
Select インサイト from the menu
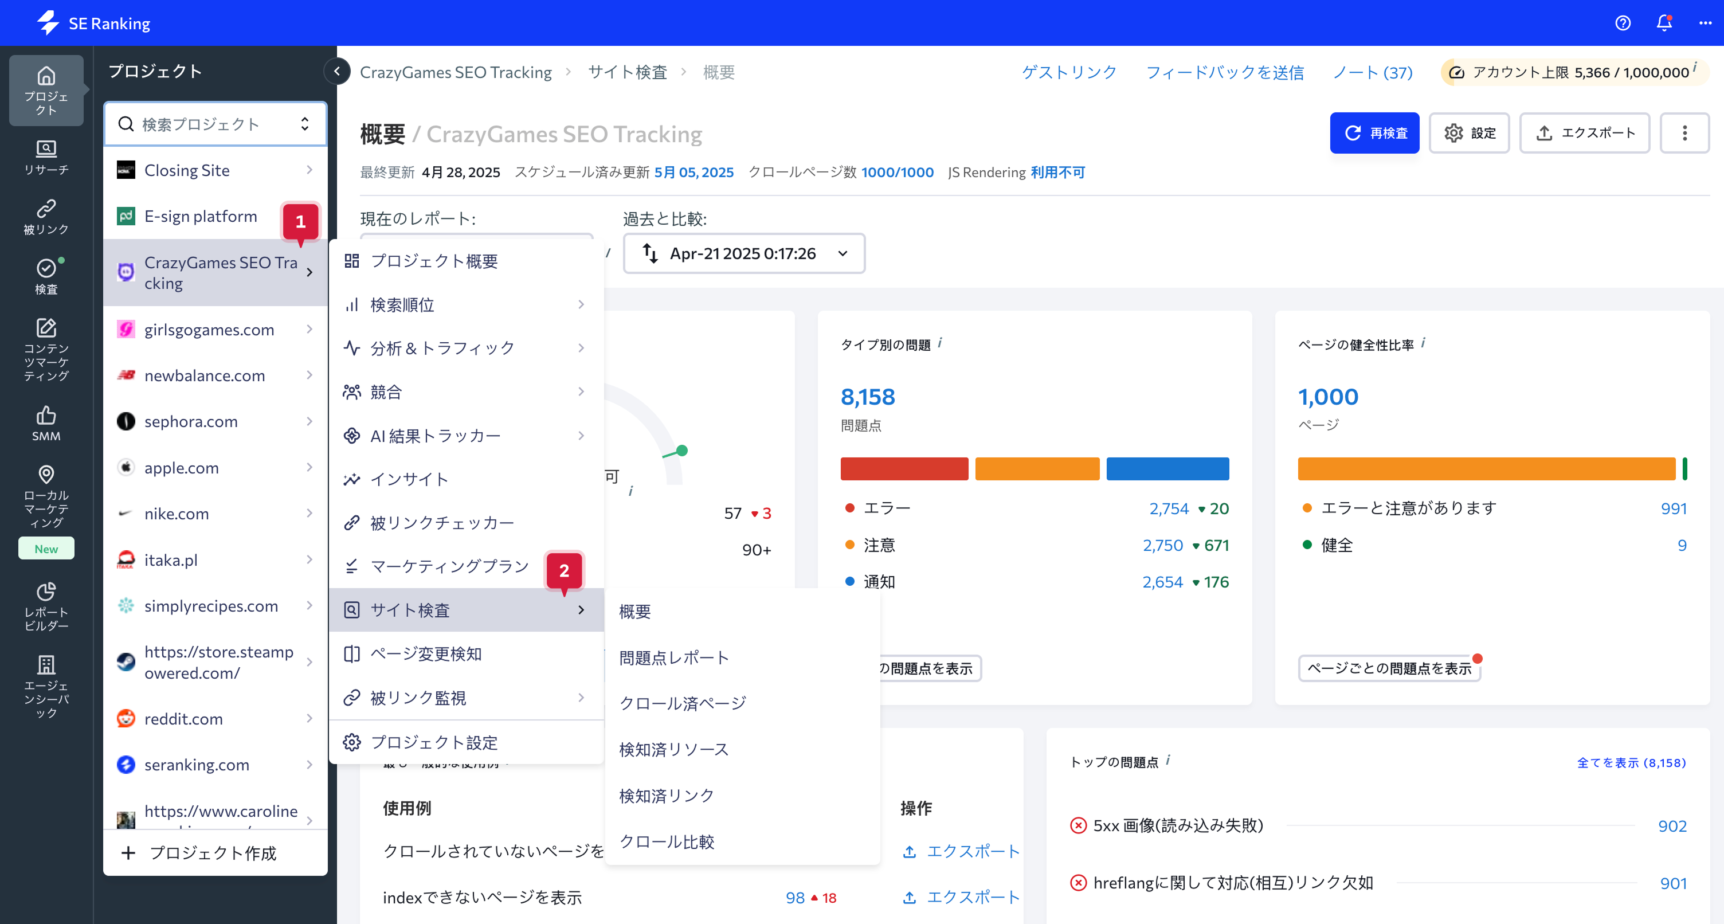click(x=467, y=479)
